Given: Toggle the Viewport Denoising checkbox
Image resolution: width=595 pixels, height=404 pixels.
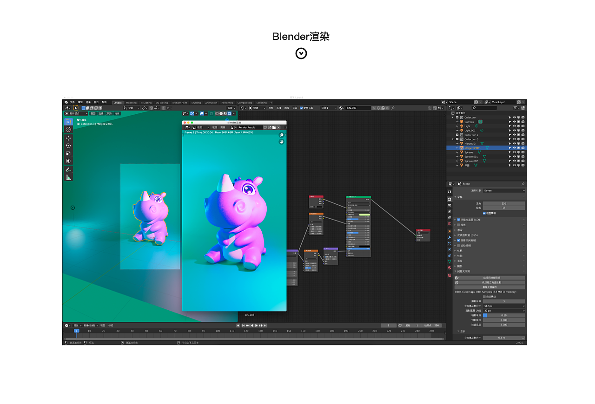Looking at the screenshot, I should coord(484,213).
